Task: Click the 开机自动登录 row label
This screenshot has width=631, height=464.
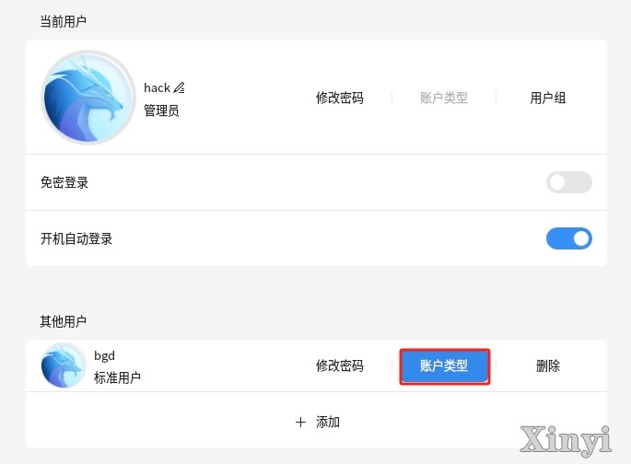Action: click(x=76, y=238)
